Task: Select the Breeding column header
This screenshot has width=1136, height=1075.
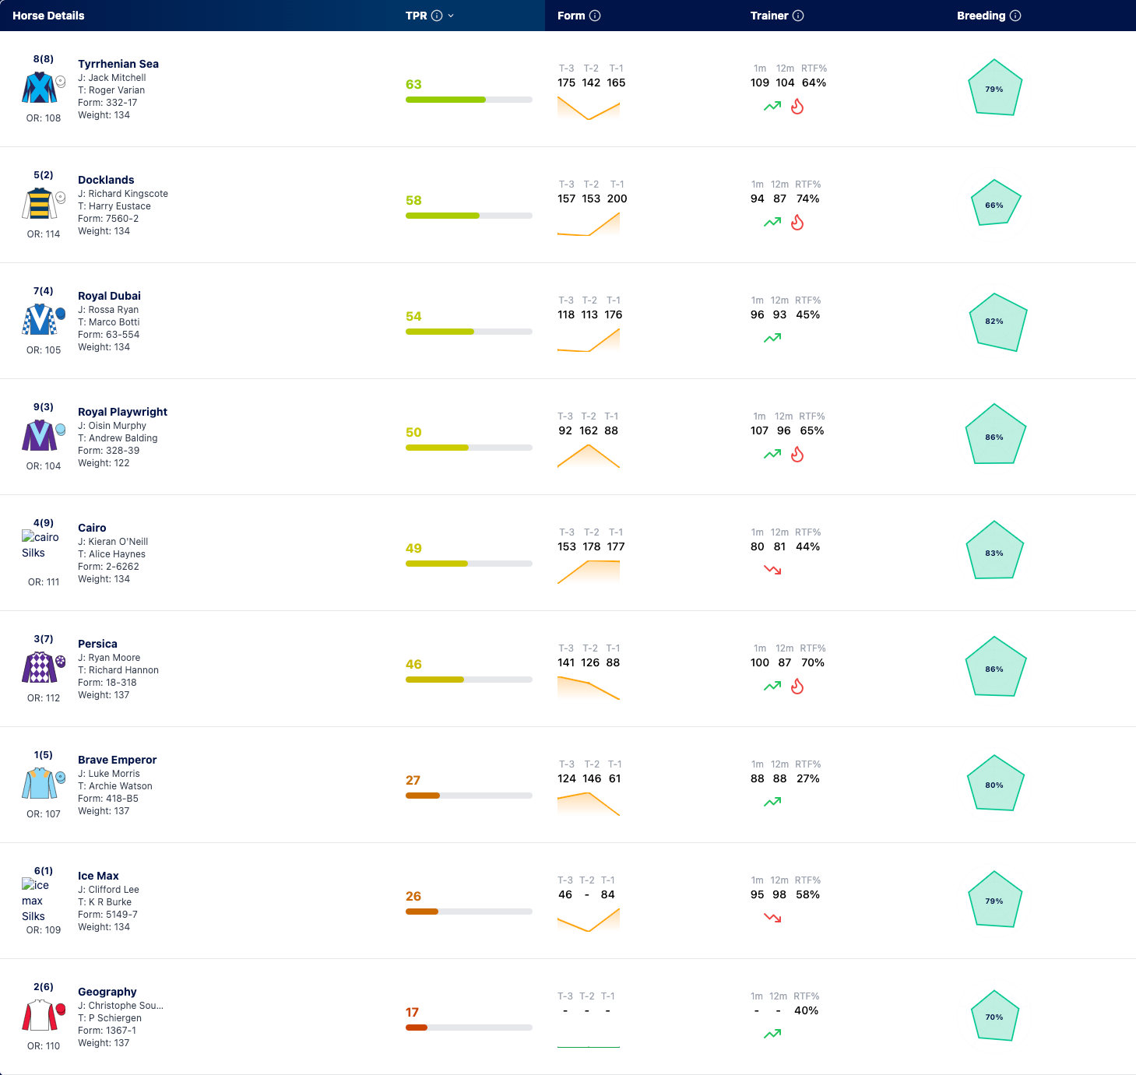Action: click(981, 16)
